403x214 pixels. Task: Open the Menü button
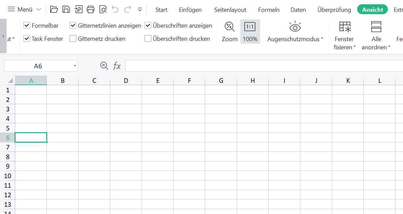[x=24, y=10]
